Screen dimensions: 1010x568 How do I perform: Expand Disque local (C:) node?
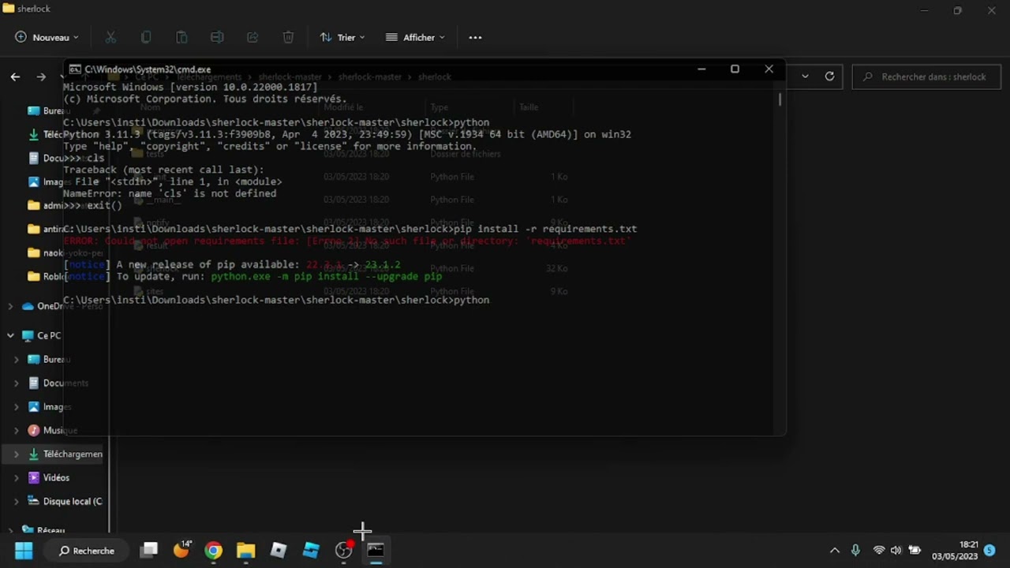pyautogui.click(x=17, y=501)
